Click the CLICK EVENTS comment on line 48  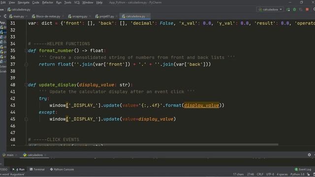click(54, 140)
